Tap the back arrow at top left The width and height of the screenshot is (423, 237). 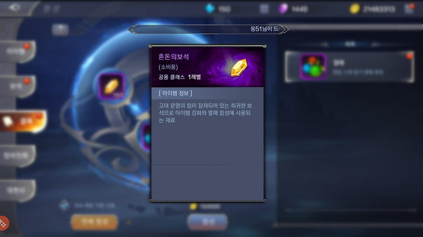pyautogui.click(x=14, y=8)
